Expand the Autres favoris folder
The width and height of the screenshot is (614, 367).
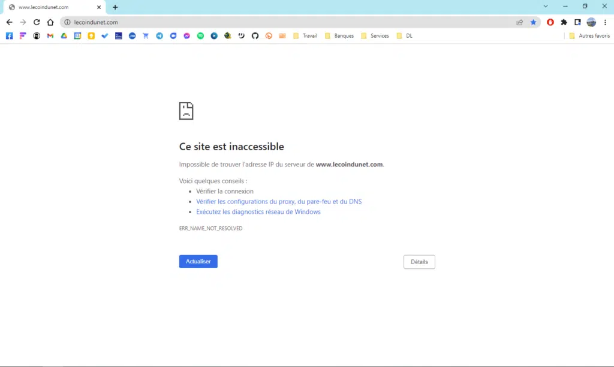[589, 35]
